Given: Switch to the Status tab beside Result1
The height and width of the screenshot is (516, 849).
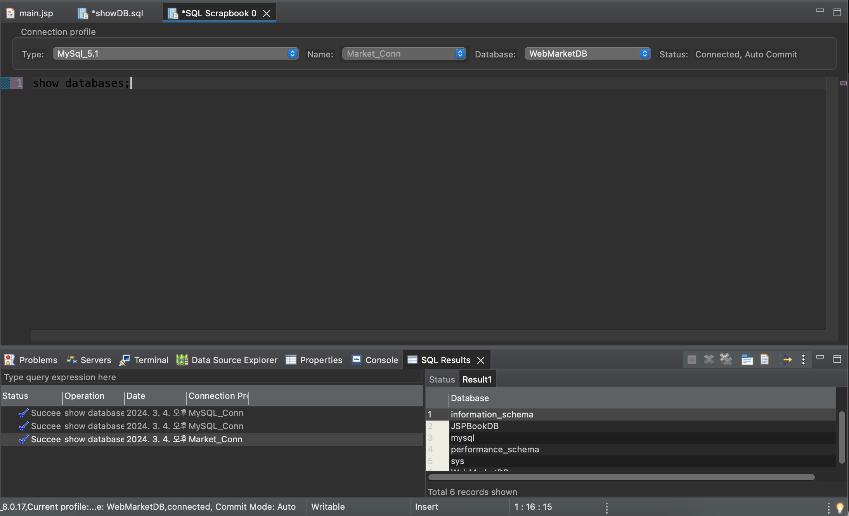Looking at the screenshot, I should point(442,379).
